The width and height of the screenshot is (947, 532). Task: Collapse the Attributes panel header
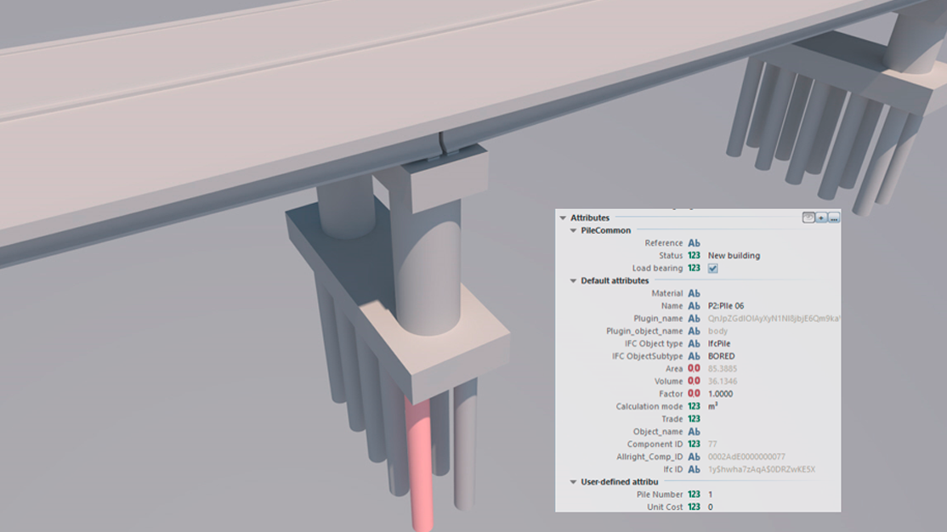click(562, 218)
